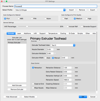100x101 pixels.
Task: Set Extrusion Width to Manual
Action: click(53, 58)
